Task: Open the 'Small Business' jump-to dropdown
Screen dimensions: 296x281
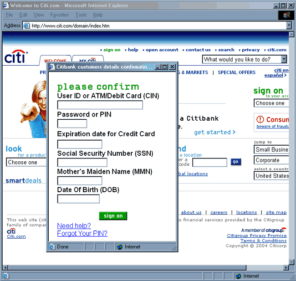Action: (x=271, y=149)
